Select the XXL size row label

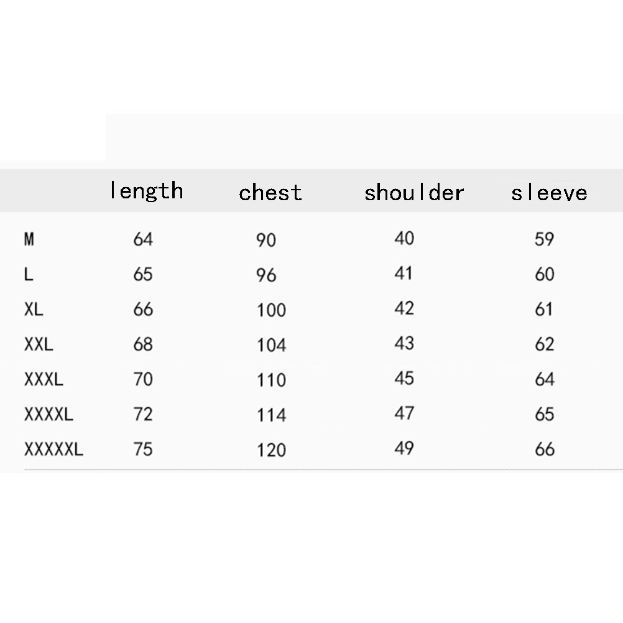pos(39,344)
